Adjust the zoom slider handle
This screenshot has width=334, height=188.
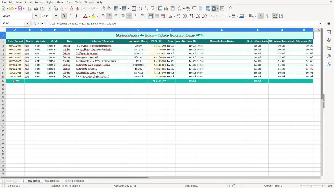point(311,186)
